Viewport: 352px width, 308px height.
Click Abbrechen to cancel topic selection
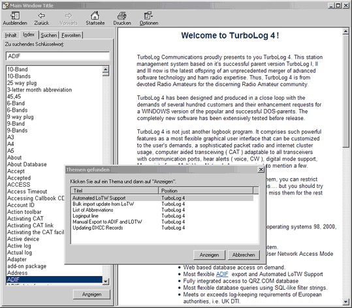click(244, 255)
